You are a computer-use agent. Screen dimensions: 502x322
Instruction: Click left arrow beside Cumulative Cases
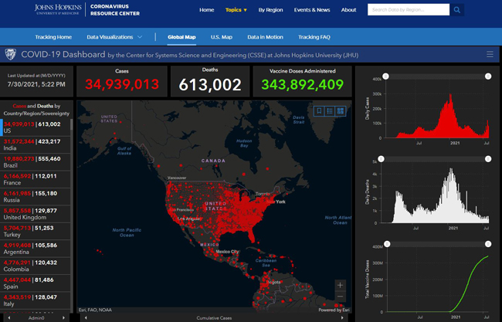click(x=86, y=318)
